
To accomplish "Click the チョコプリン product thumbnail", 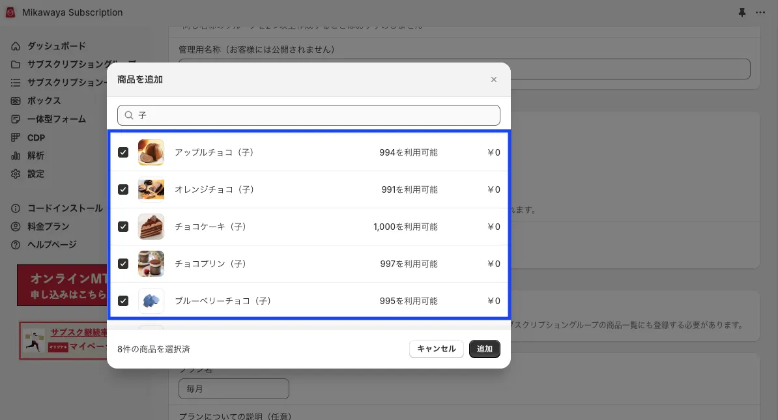I will (x=151, y=264).
